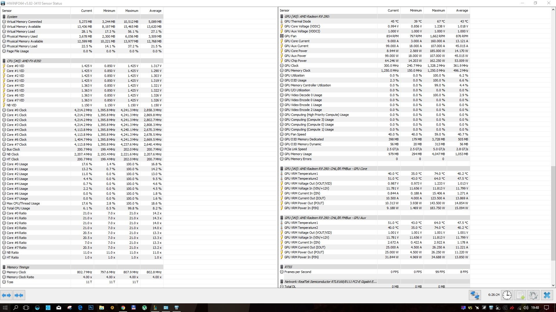Select the Core #6 Clock row
This screenshot has width=556, height=312.
[x=82, y=140]
